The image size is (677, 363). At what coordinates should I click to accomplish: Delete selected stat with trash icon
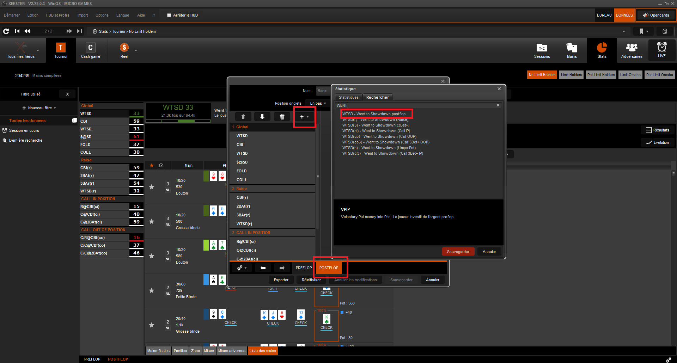click(282, 117)
